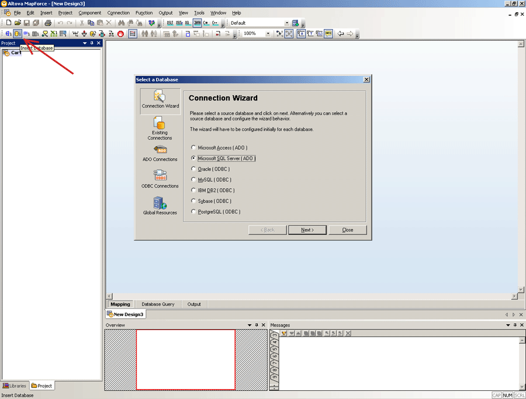526x399 pixels.
Task: Expand toolbar options after C++ icon
Action: click(223, 24)
